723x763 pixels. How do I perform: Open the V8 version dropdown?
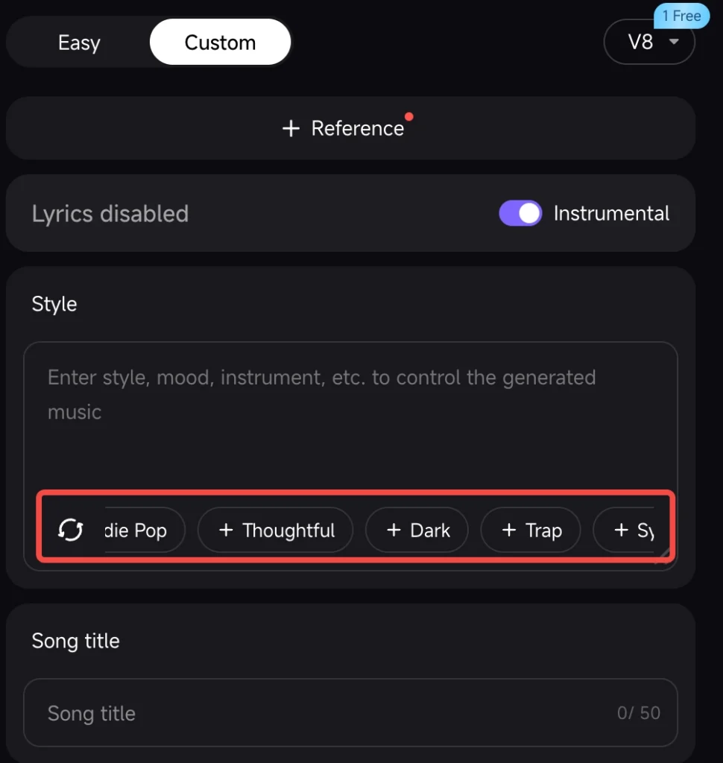648,42
